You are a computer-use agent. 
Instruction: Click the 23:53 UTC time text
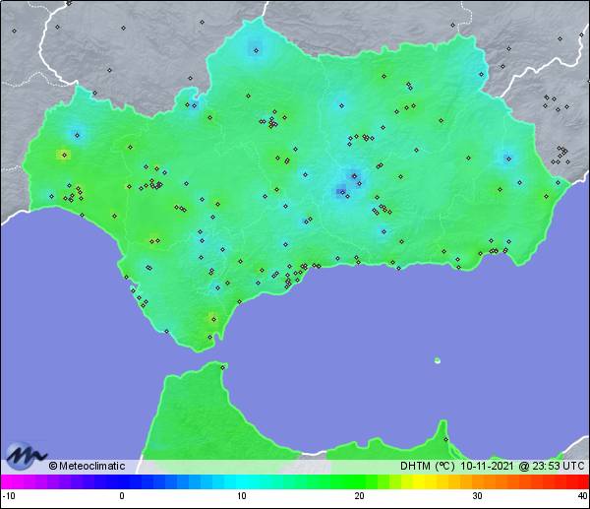558,466
